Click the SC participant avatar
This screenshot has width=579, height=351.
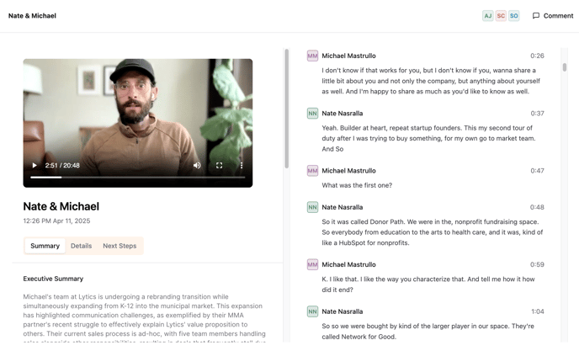coord(501,16)
